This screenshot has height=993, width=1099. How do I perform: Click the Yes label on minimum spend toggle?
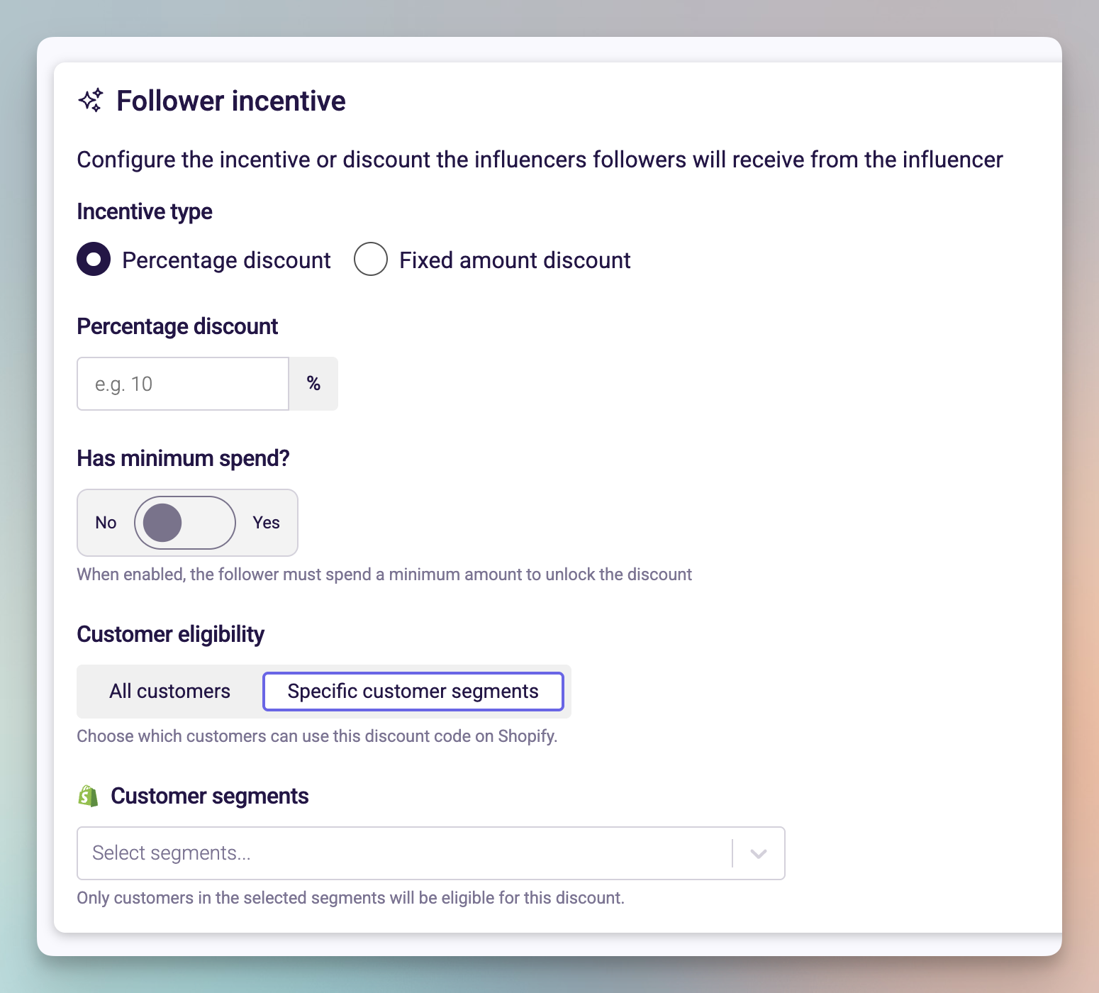pos(266,523)
